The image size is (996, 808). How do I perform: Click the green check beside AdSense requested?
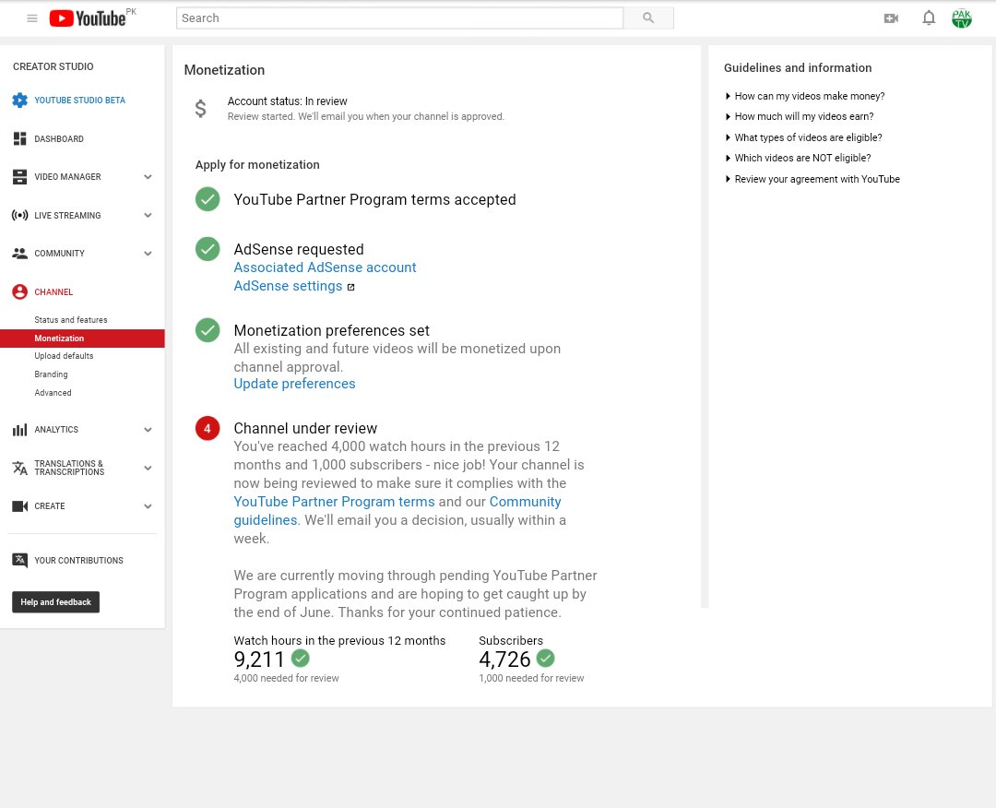[x=207, y=249]
